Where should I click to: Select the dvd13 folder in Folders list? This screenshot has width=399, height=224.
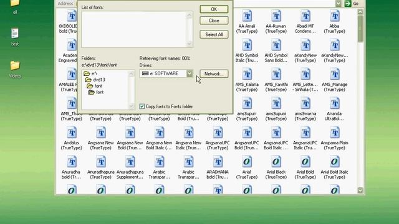(x=95, y=80)
